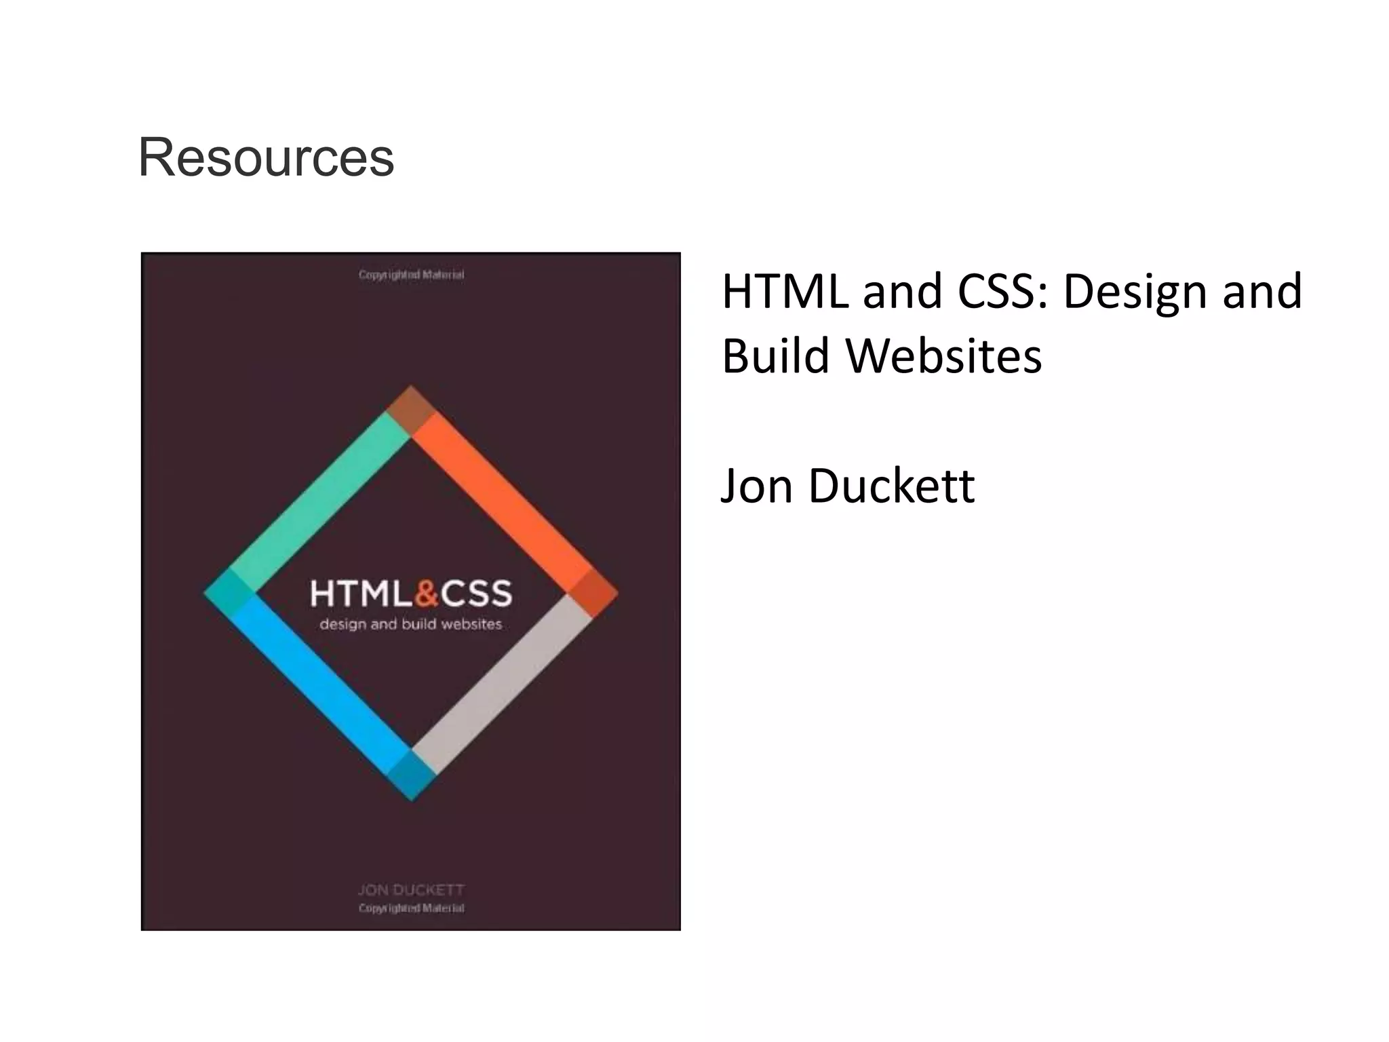The width and height of the screenshot is (1389, 1042).
Task: Click the CSS text on the book cover
Action: pos(477,594)
